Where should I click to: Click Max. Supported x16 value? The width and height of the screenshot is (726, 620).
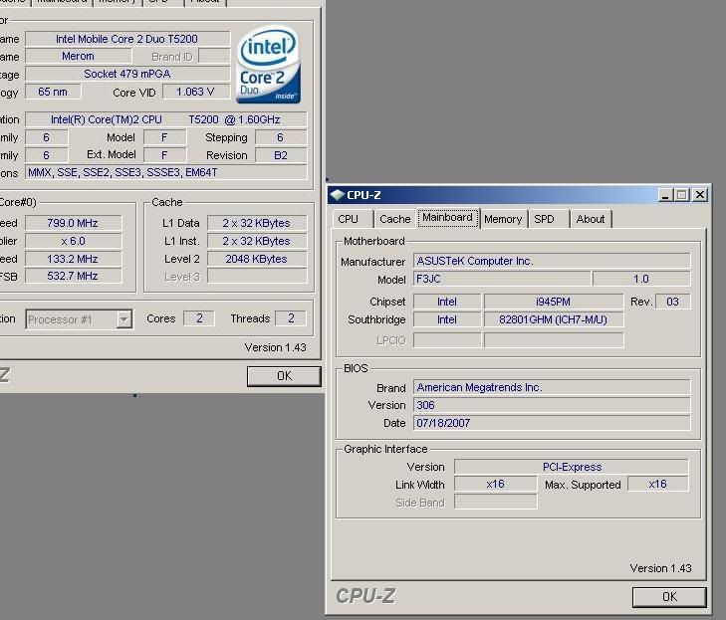coord(658,484)
